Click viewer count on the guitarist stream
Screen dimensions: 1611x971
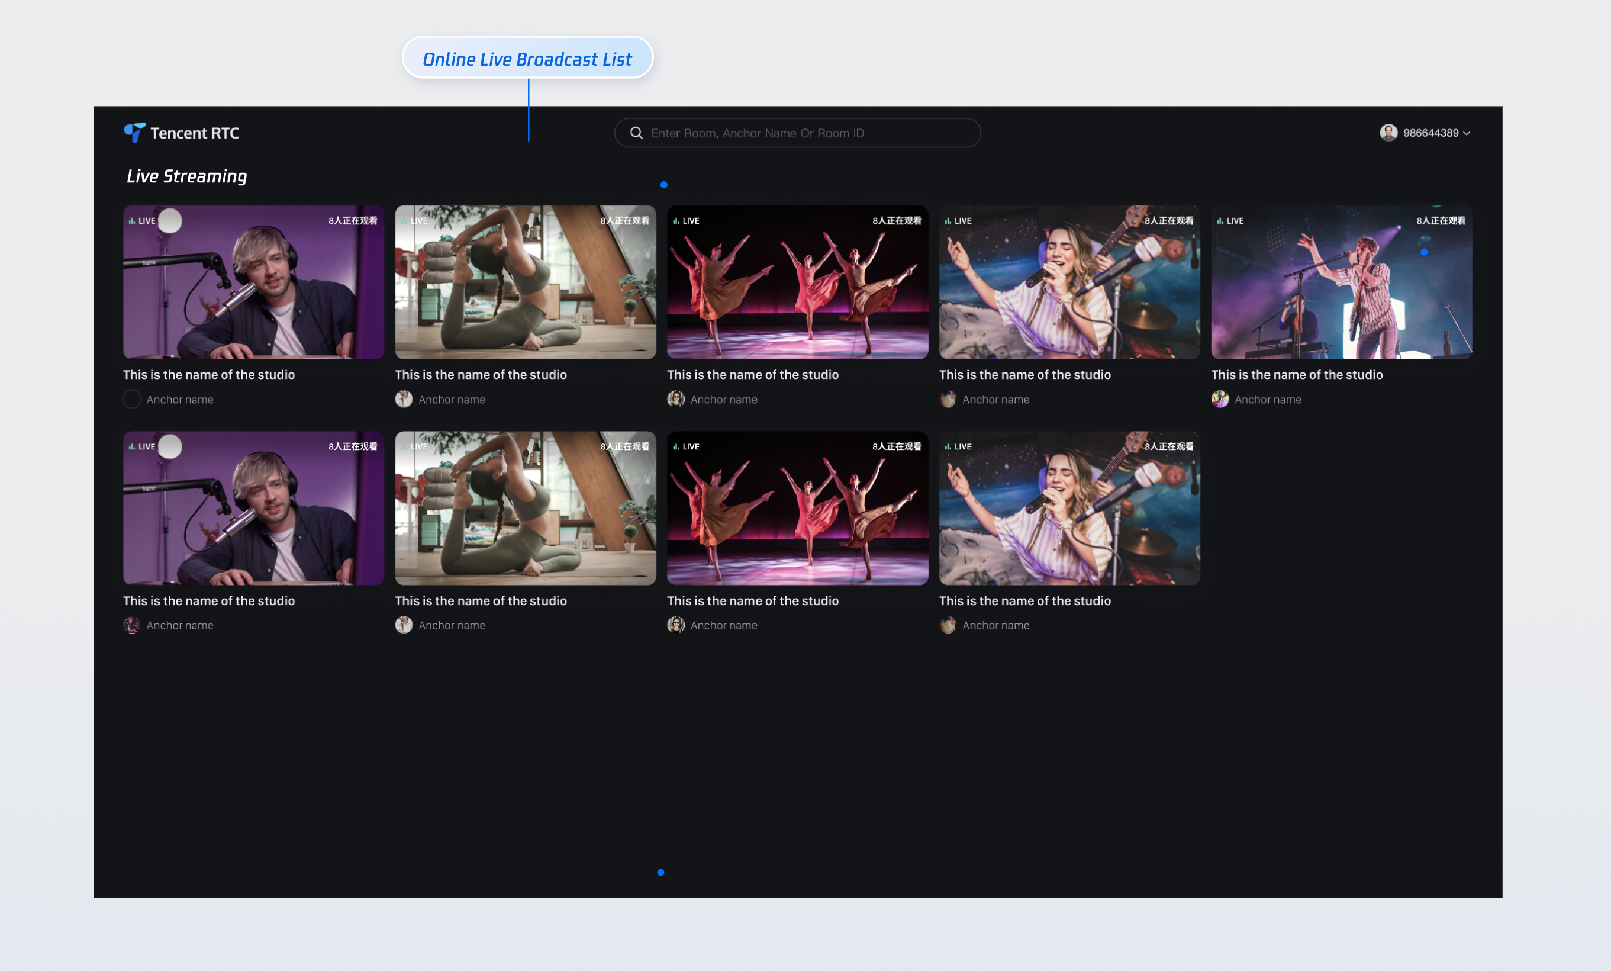(x=1441, y=221)
